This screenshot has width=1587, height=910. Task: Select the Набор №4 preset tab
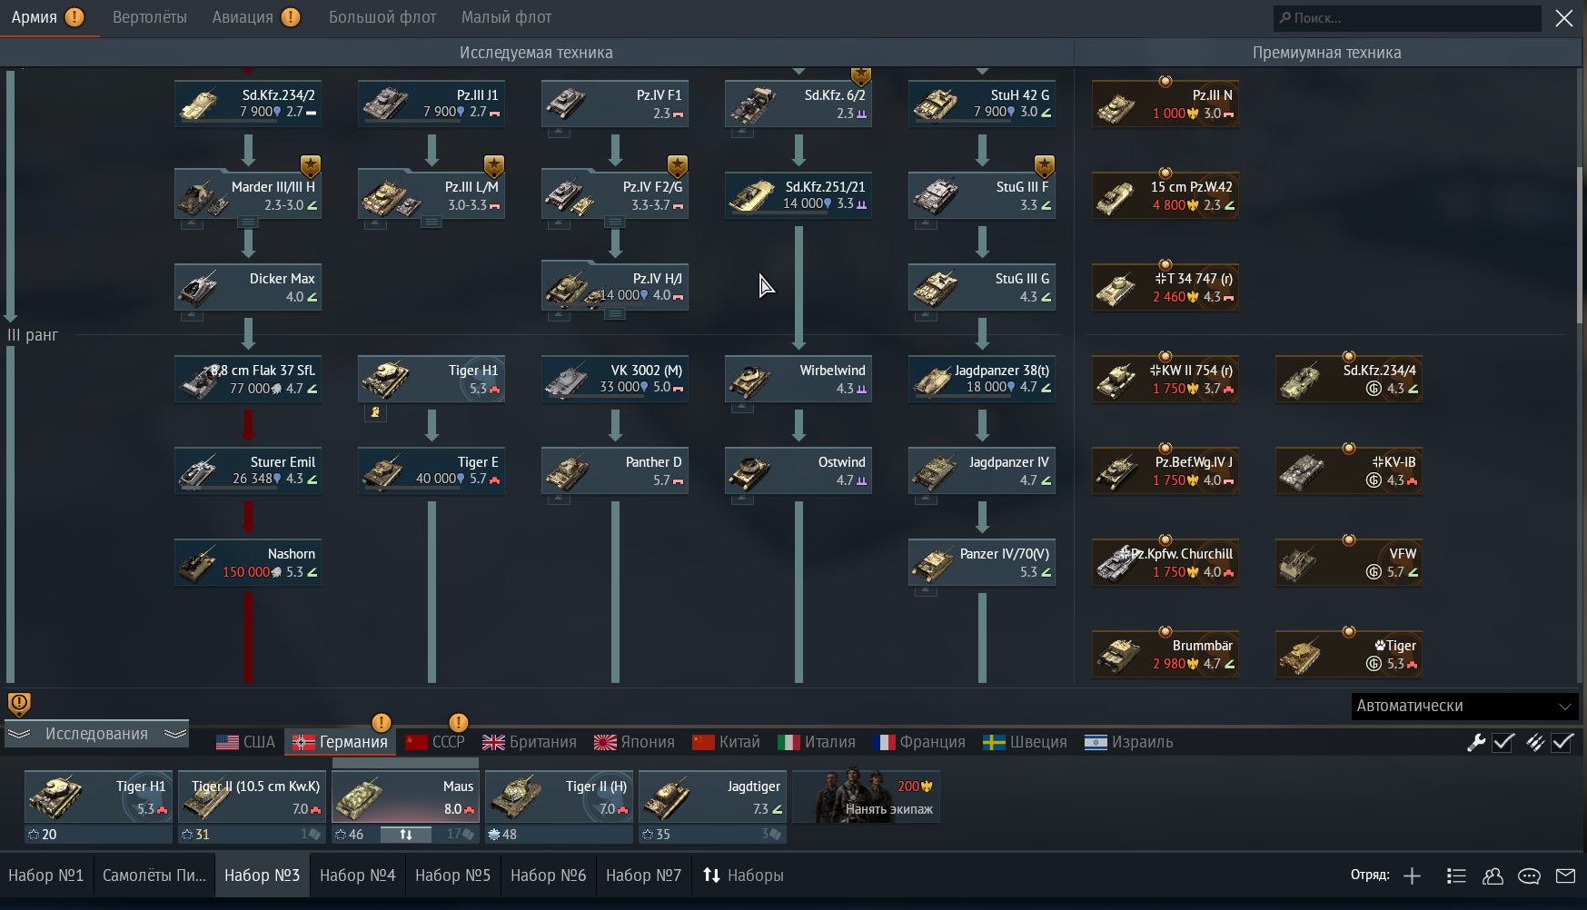(358, 875)
